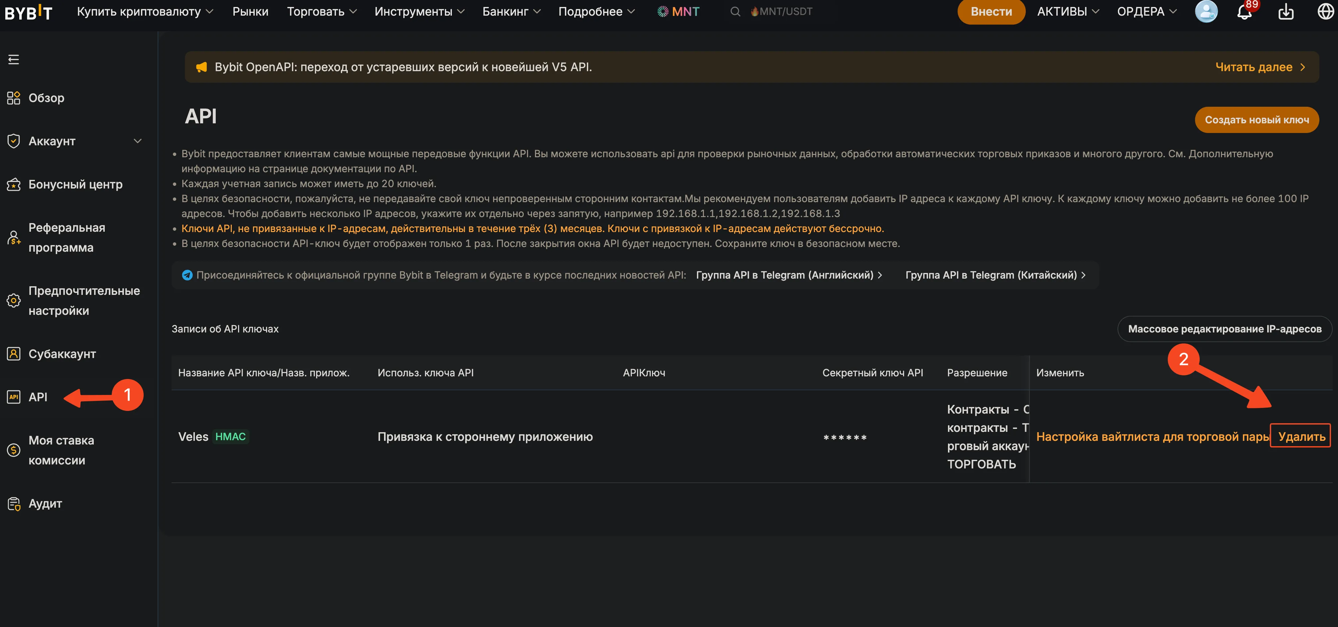Expand the АКТИВЫ dropdown menu
Viewport: 1338px width, 627px height.
click(x=1068, y=11)
